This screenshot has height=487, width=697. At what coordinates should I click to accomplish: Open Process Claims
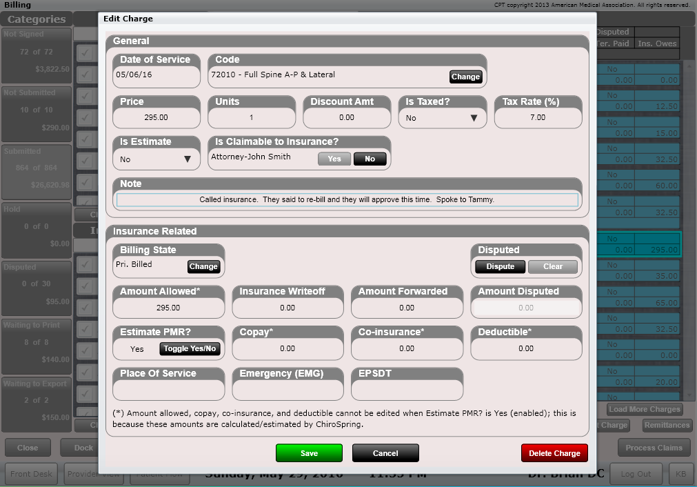point(654,448)
